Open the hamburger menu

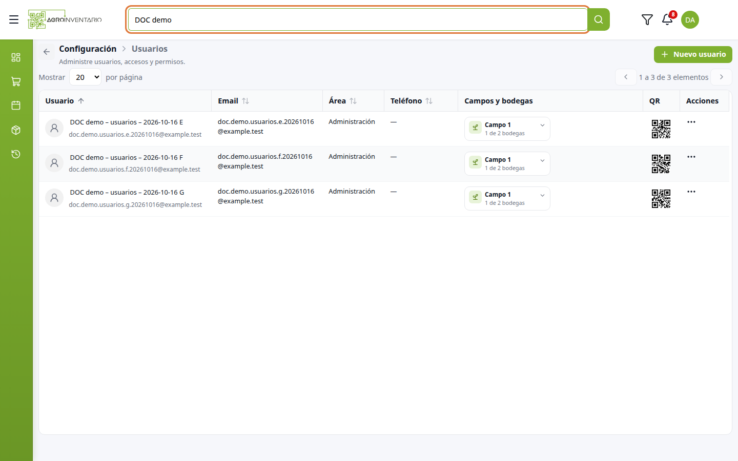[x=14, y=19]
